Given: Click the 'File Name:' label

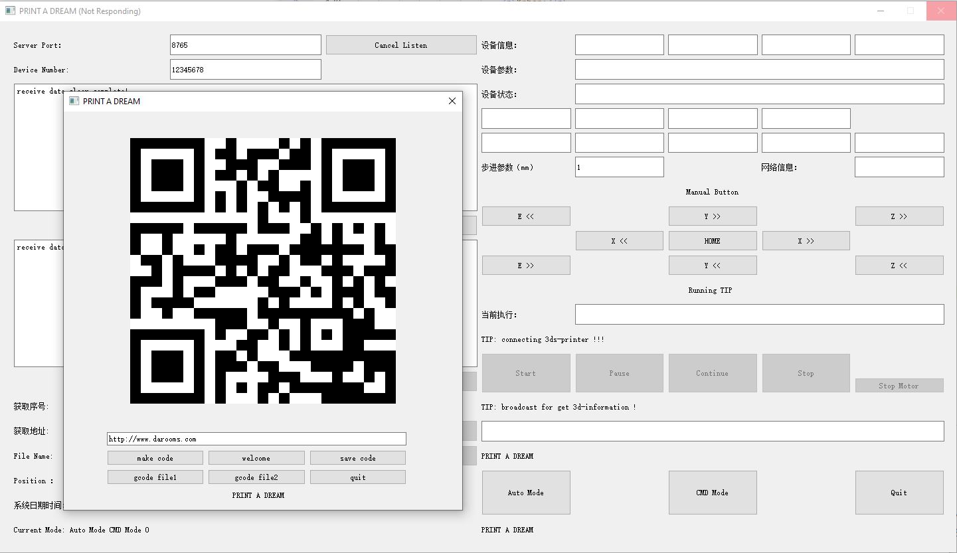Looking at the screenshot, I should pyautogui.click(x=33, y=456).
